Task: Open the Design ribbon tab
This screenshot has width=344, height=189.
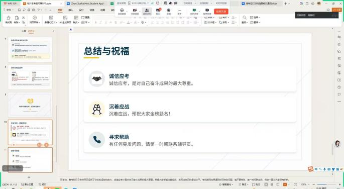Action: (x=81, y=10)
